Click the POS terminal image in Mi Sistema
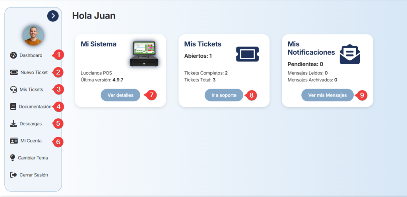The image size is (407, 197). click(144, 54)
